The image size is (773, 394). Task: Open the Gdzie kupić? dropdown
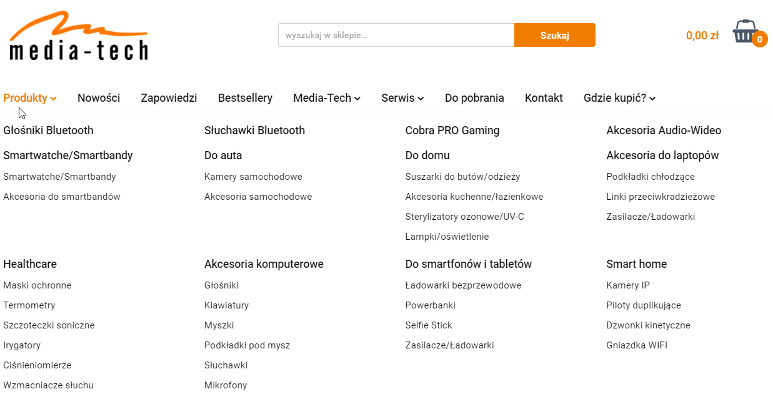(619, 98)
